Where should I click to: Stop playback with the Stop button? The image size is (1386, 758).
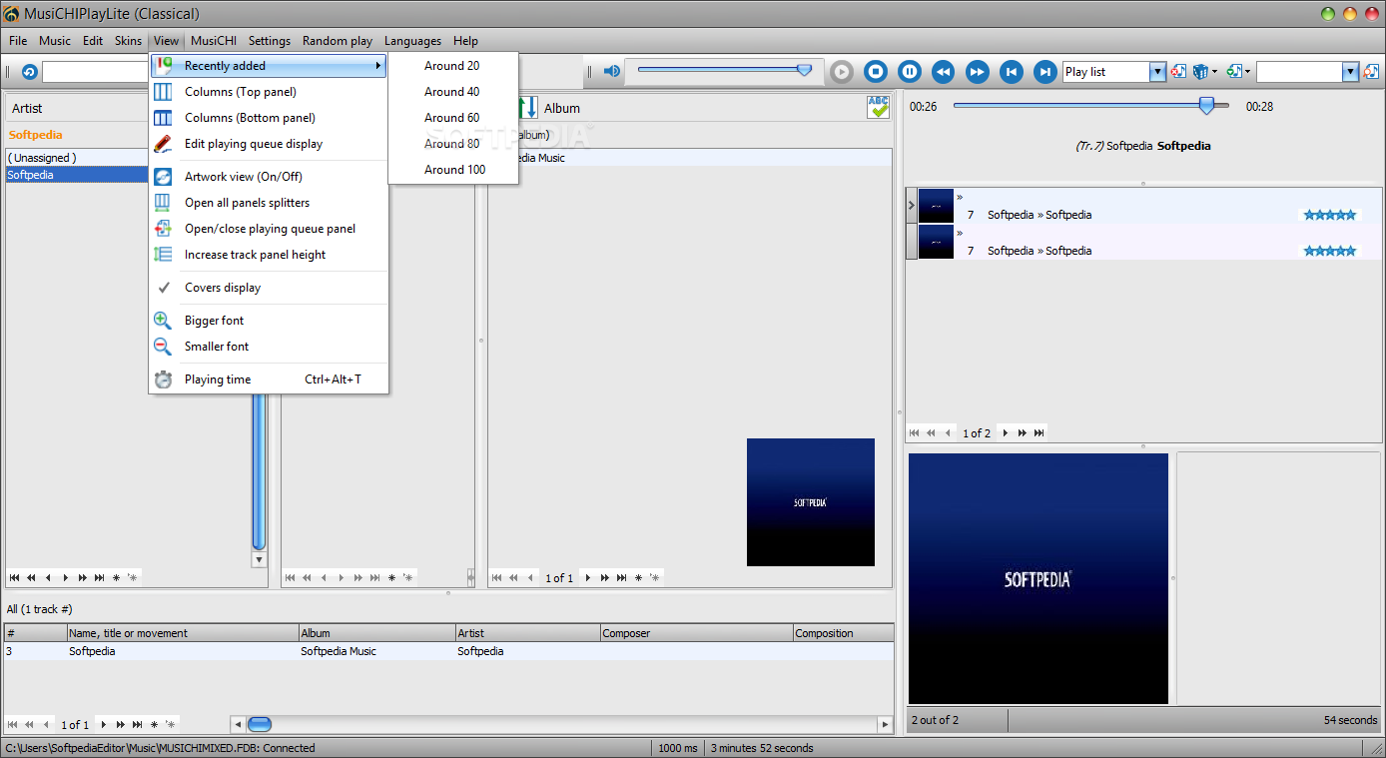pyautogui.click(x=876, y=72)
